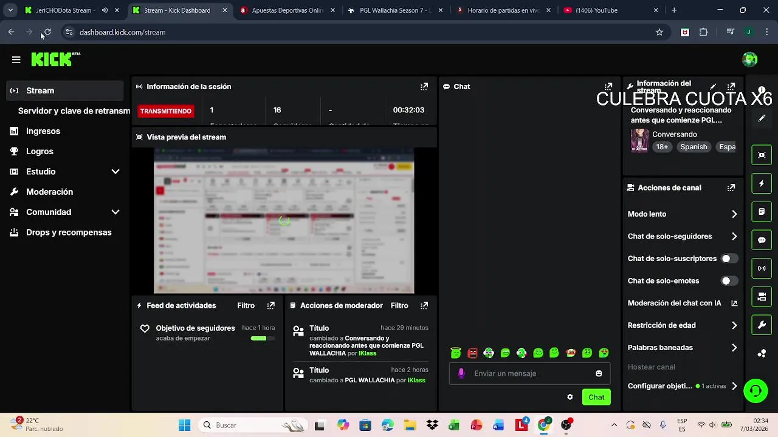Edit stream info with the pencil in panel header
This screenshot has height=437, width=778.
tap(713, 87)
